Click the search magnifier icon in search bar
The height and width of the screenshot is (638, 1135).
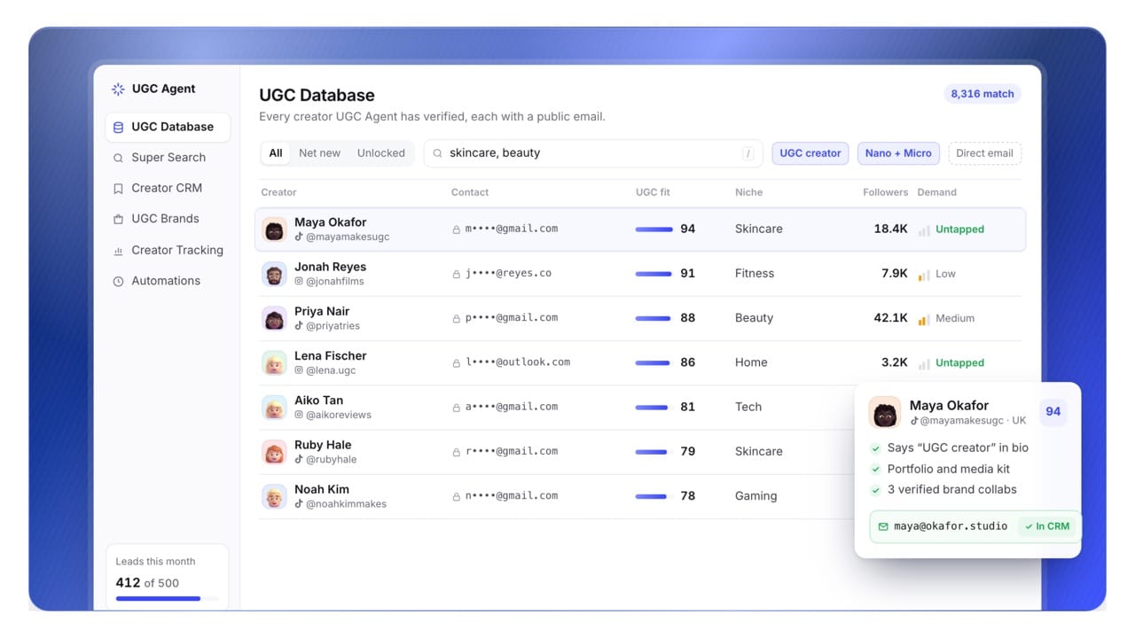438,153
